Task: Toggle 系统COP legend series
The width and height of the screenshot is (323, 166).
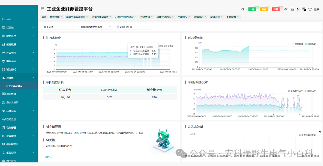Action: [x=310, y=91]
